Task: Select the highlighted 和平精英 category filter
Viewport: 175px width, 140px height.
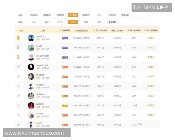Action: pyautogui.click(x=73, y=15)
